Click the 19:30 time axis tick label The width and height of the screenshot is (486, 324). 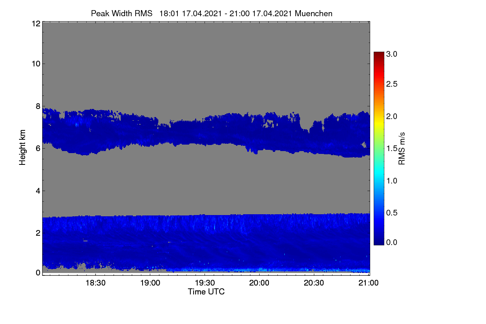click(x=205, y=283)
